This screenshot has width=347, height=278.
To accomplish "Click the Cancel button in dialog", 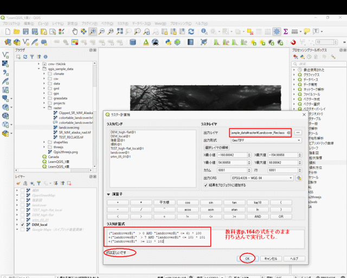I will click(x=271, y=258).
